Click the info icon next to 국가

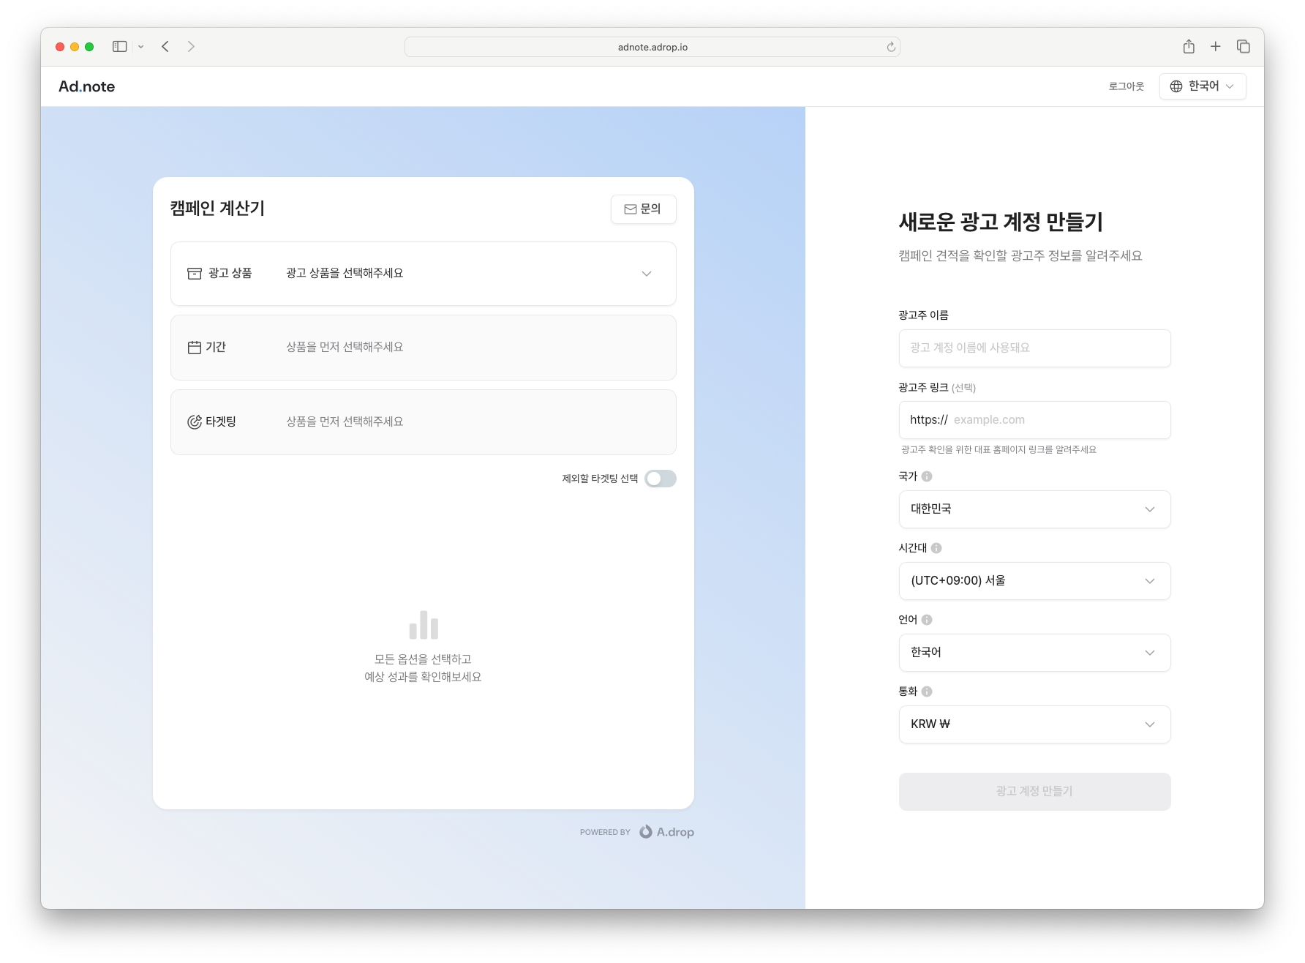(x=927, y=476)
